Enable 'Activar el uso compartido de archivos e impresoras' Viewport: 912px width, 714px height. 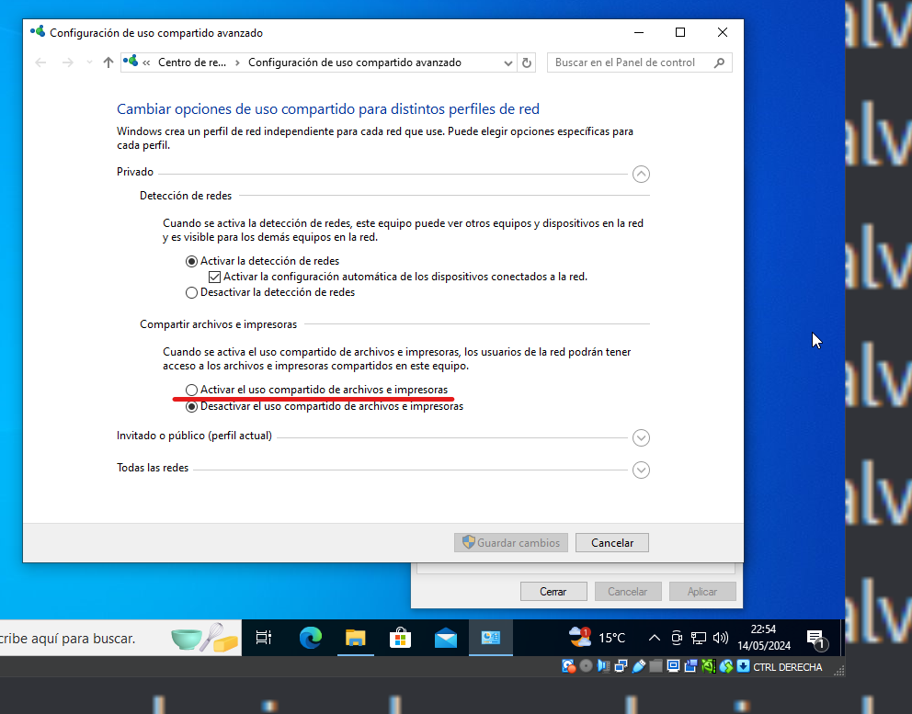click(191, 389)
